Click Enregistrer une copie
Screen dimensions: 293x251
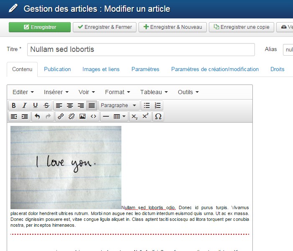242,27
